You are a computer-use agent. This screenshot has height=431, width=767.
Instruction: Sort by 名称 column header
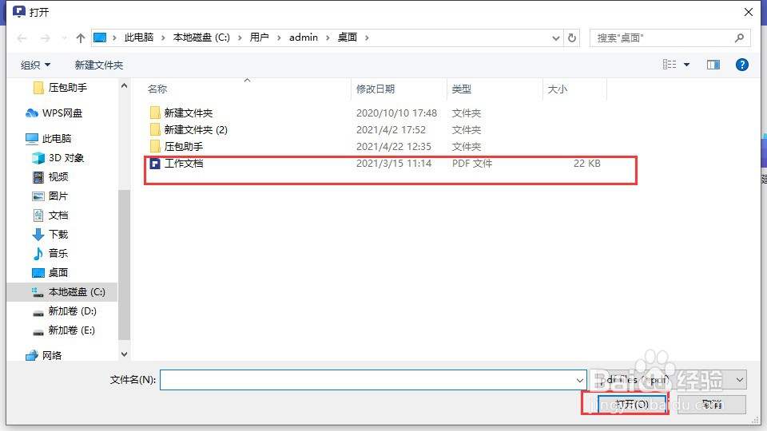click(157, 89)
